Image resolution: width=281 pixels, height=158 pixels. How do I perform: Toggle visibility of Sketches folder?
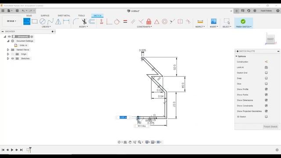[12, 58]
